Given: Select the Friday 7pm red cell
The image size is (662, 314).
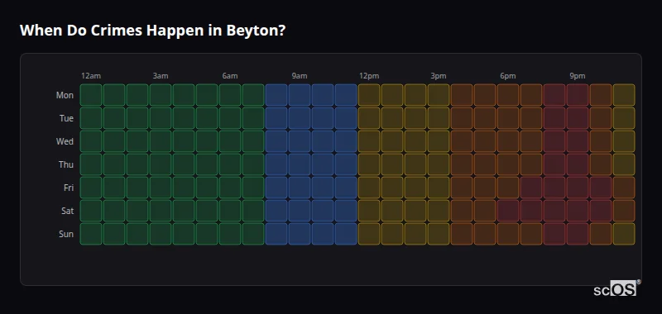Looking at the screenshot, I should tap(531, 188).
